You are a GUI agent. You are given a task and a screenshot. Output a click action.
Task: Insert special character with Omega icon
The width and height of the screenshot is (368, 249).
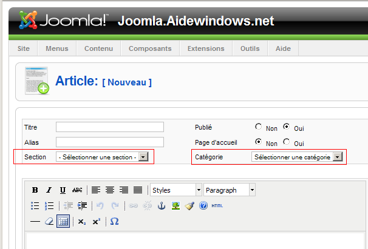pyautogui.click(x=114, y=221)
